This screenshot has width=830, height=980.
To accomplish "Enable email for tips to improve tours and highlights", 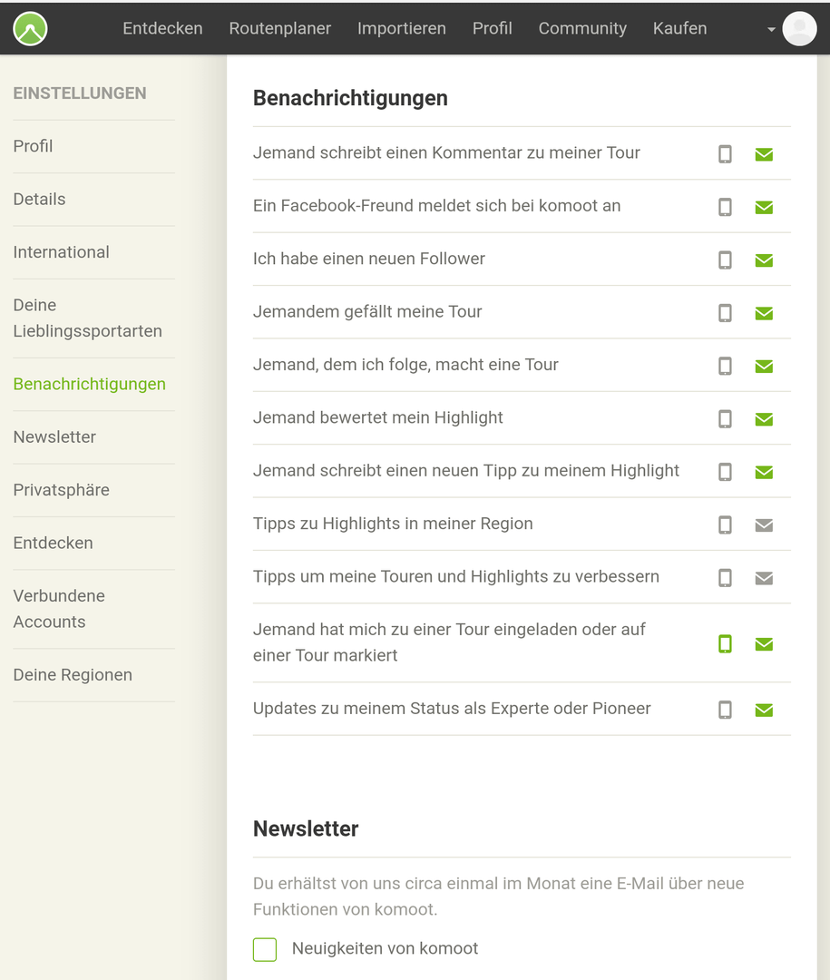I will pyautogui.click(x=764, y=578).
